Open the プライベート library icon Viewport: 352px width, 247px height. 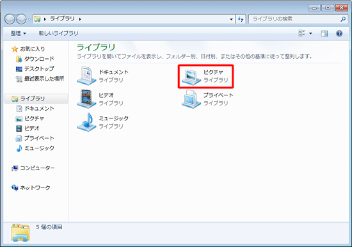click(x=191, y=99)
